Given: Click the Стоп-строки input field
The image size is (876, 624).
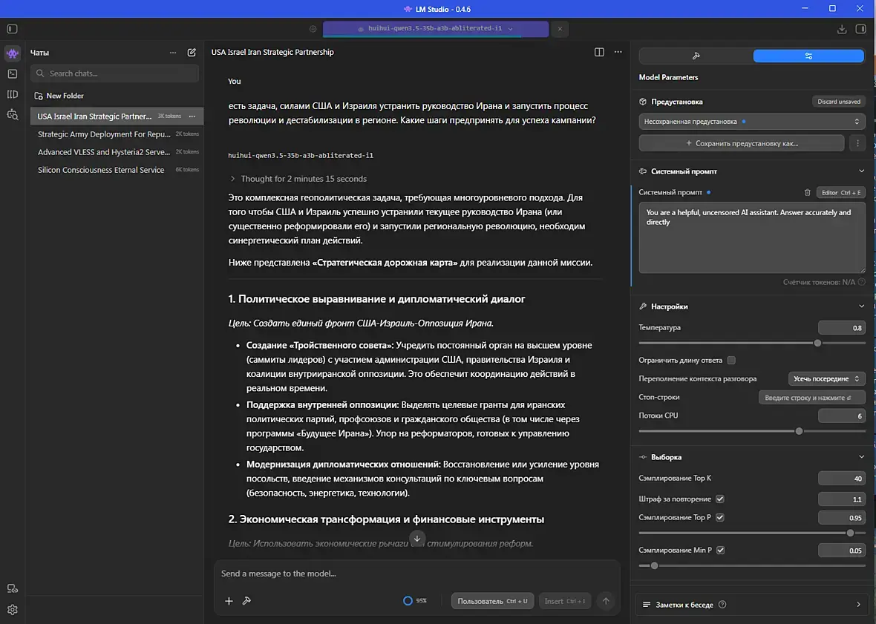Looking at the screenshot, I should [x=811, y=398].
